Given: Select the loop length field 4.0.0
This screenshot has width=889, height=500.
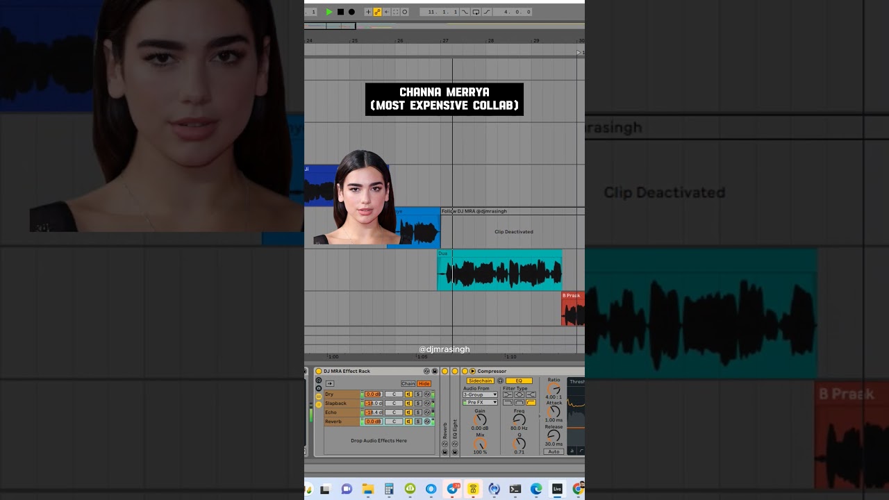Looking at the screenshot, I should 513,12.
